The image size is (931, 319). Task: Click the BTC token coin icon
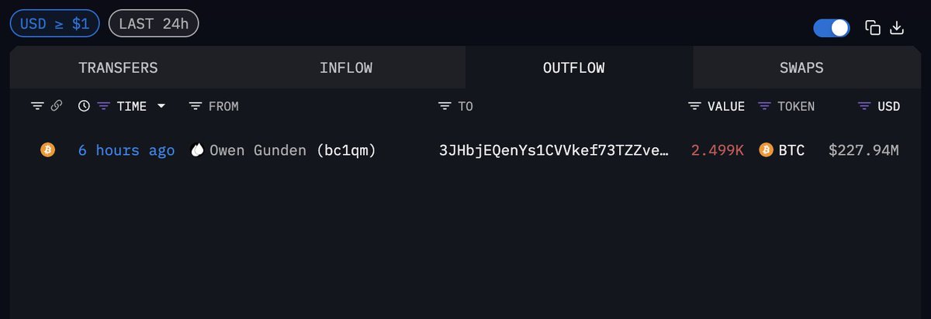767,150
